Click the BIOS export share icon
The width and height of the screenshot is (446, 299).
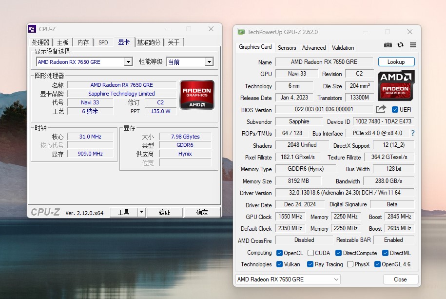pos(381,109)
